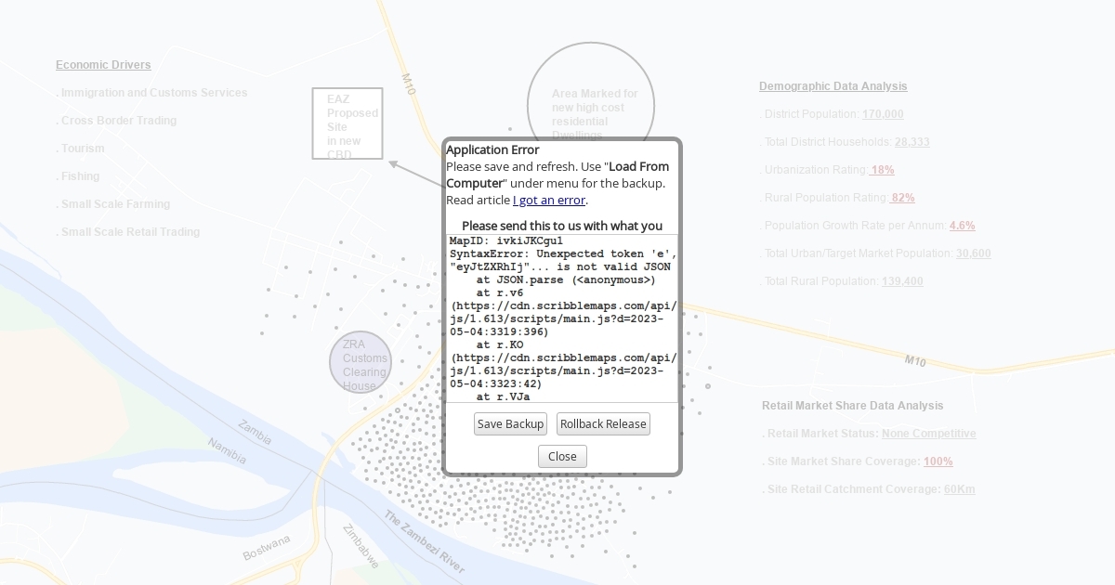The image size is (1115, 585).
Task: Close the Application Error dialog
Action: coord(562,456)
